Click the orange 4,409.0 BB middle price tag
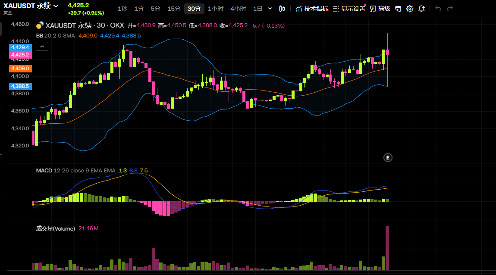 click(x=20, y=69)
